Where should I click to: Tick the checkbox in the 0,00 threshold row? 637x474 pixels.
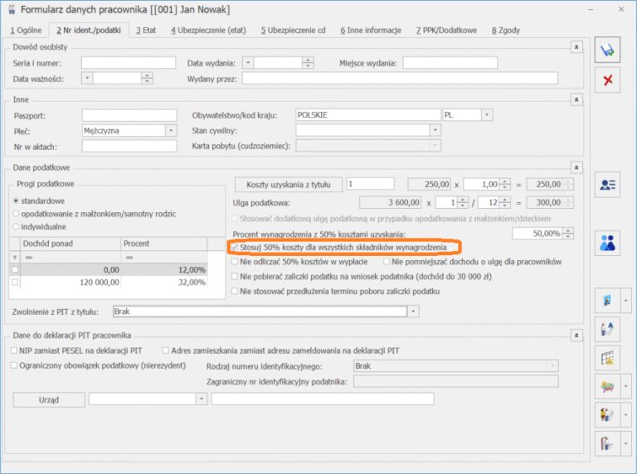point(15,269)
